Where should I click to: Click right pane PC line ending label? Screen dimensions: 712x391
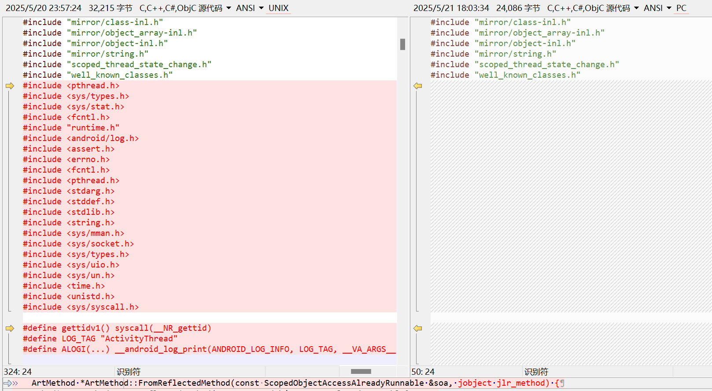pos(681,8)
